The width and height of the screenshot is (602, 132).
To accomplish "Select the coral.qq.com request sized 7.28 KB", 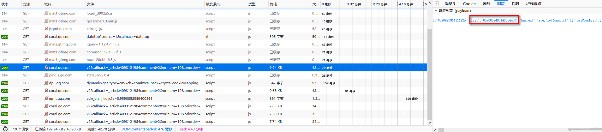I will click(213, 114).
